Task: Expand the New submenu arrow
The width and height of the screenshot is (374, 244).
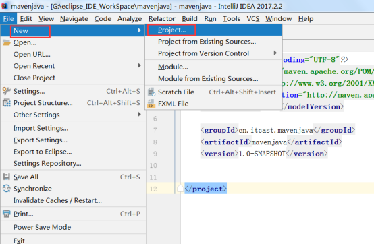Action: 140,30
